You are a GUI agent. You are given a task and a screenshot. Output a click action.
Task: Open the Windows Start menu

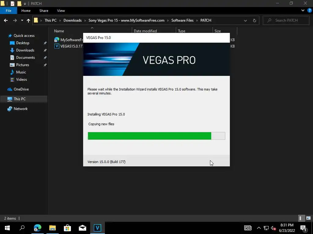point(7,228)
